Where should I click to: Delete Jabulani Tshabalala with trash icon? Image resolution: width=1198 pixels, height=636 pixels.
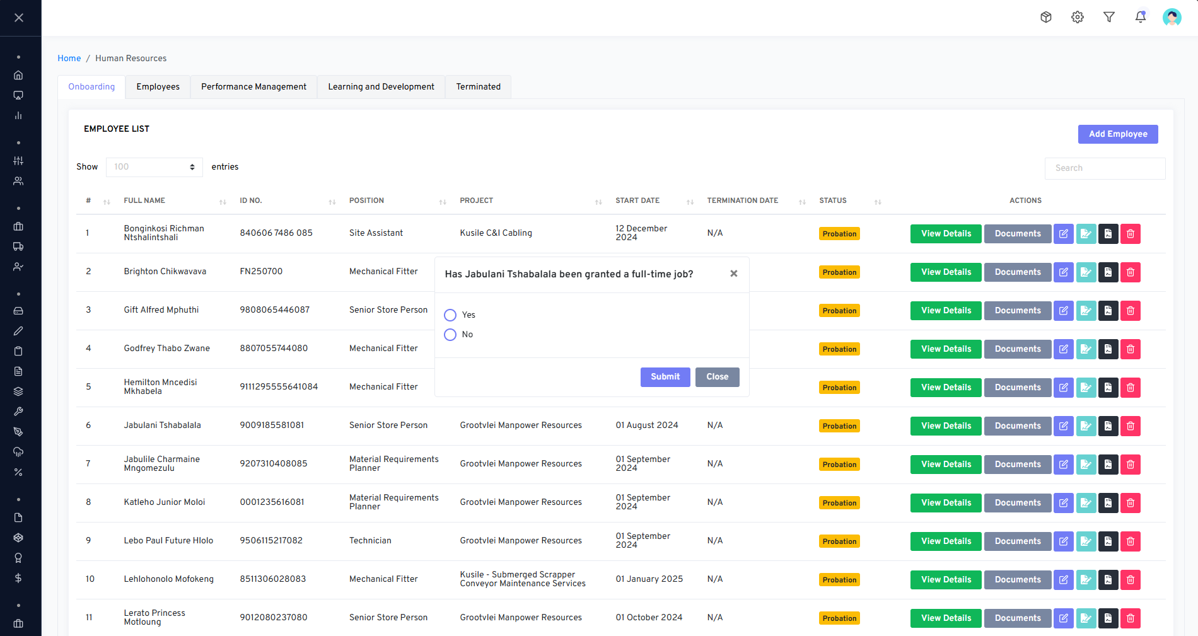click(x=1131, y=426)
